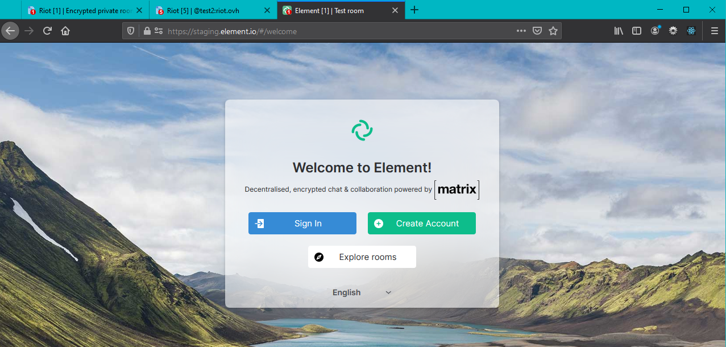Open site permissions icon in address bar
726x347 pixels.
159,31
